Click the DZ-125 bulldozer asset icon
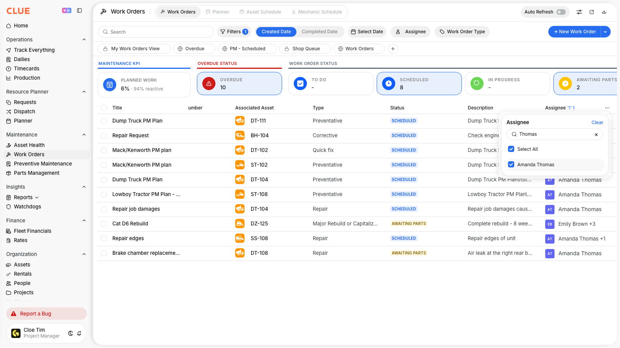Image resolution: width=620 pixels, height=348 pixels. (x=240, y=223)
